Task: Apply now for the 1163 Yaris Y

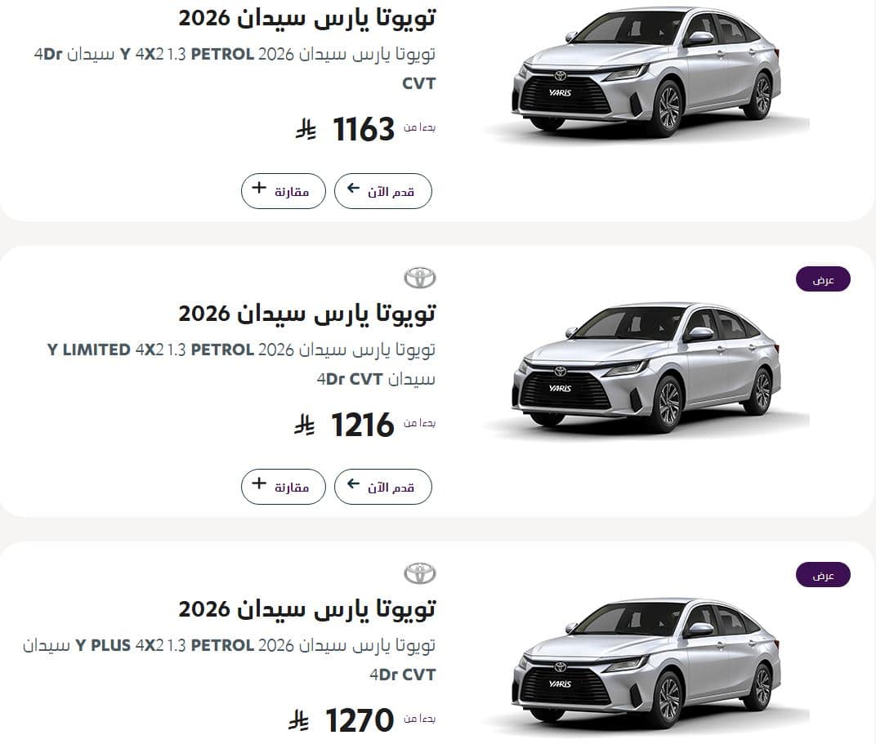Action: 383,191
